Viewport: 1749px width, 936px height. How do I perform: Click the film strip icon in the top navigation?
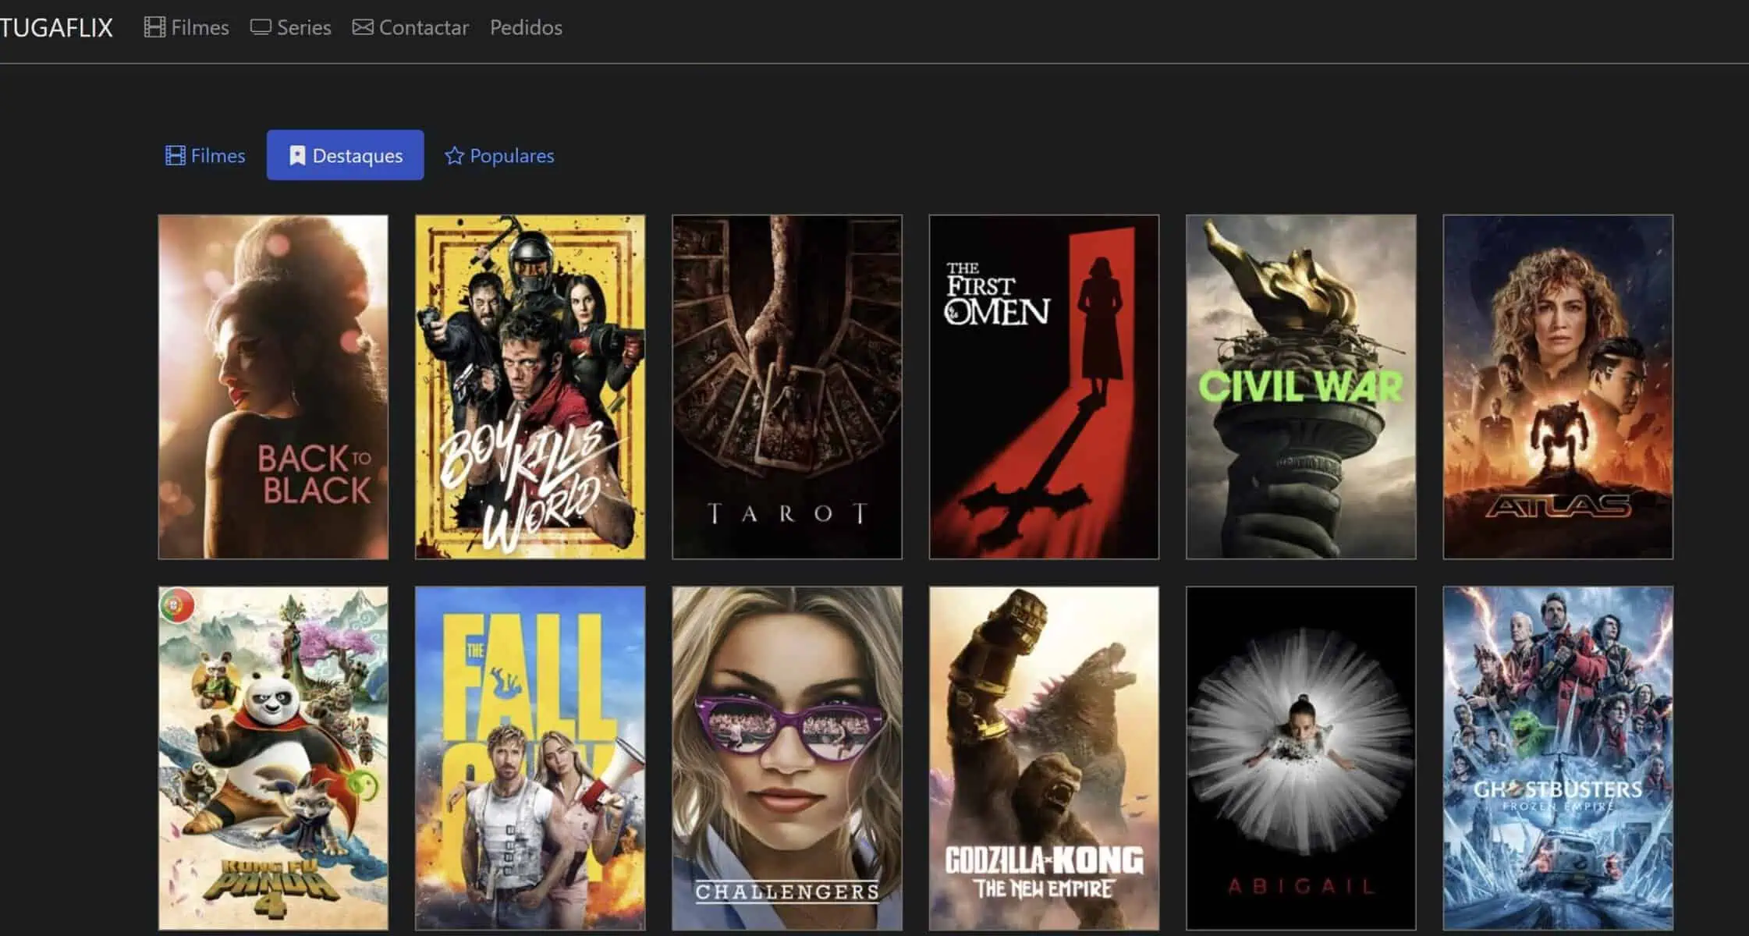coord(154,27)
